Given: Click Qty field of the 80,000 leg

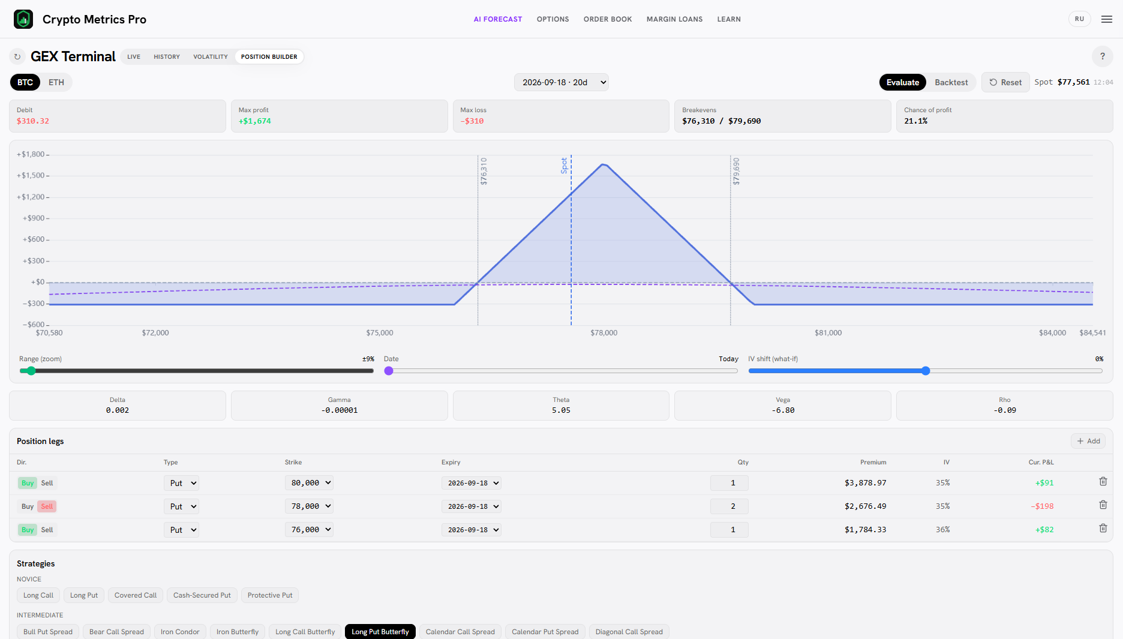Looking at the screenshot, I should pyautogui.click(x=729, y=483).
